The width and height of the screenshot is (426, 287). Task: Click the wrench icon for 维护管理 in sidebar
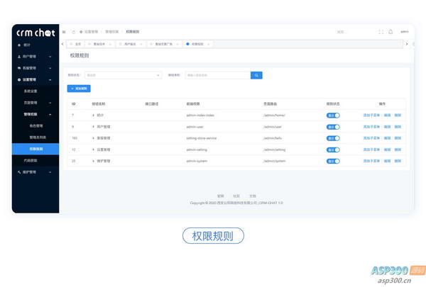coord(19,172)
